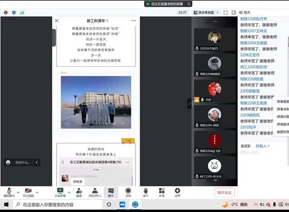Enter full screen mode

point(225,13)
